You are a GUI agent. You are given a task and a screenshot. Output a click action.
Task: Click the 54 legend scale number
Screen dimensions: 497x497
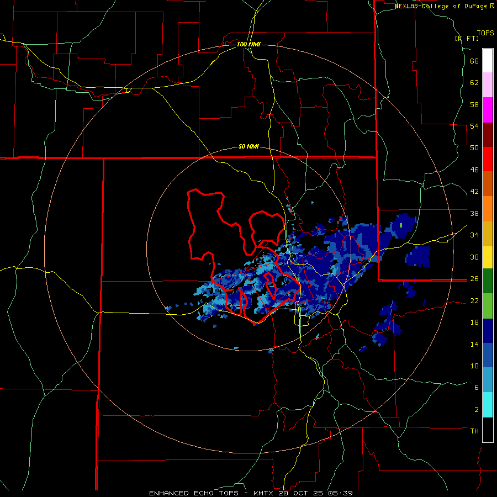pyautogui.click(x=474, y=126)
